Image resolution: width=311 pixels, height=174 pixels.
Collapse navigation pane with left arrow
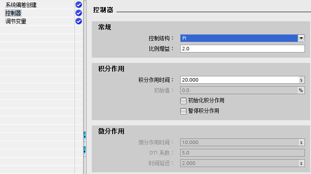coord(85,137)
